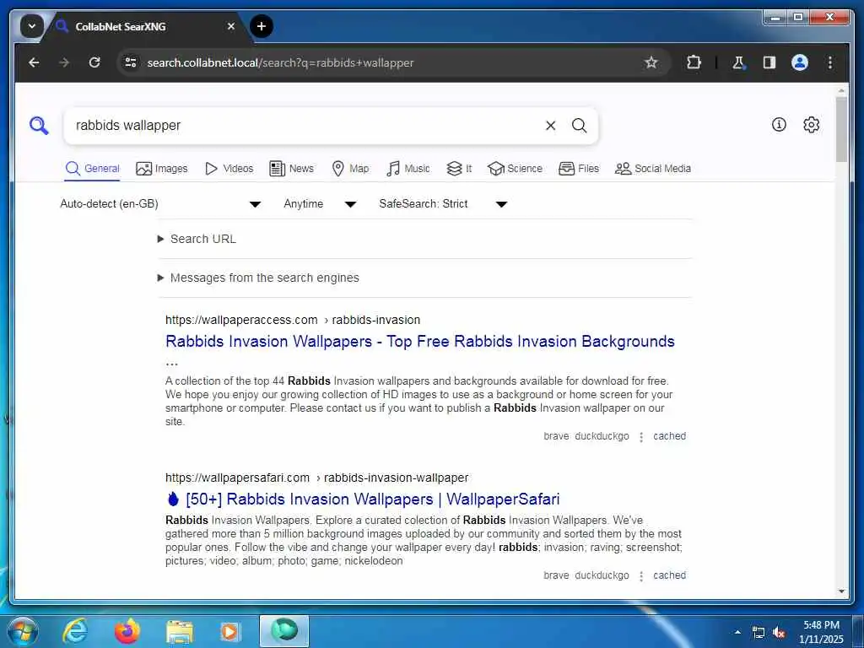Image resolution: width=864 pixels, height=648 pixels.
Task: Open the tab search dropdown arrow
Action: tap(32, 26)
